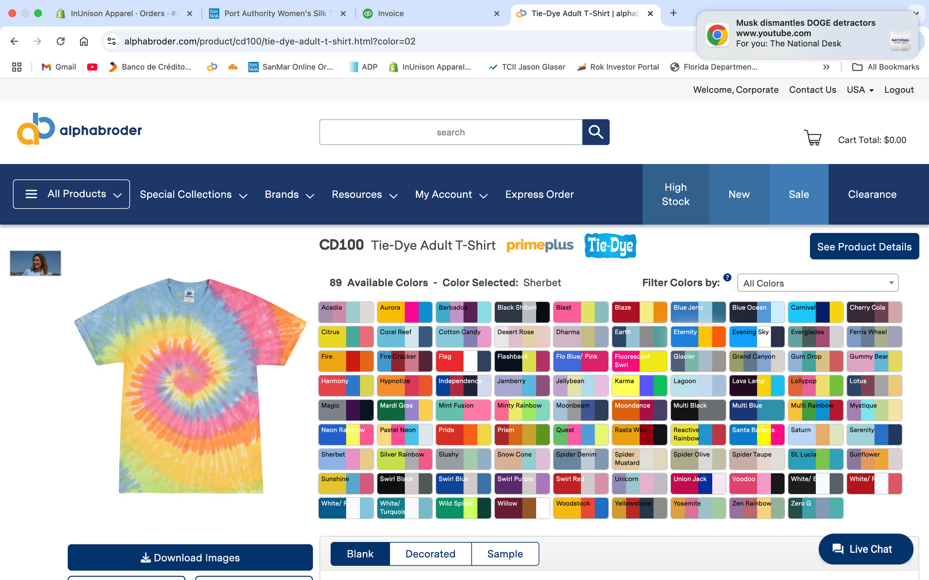Open the shopping cart icon
Image resolution: width=929 pixels, height=580 pixels.
[x=813, y=138]
